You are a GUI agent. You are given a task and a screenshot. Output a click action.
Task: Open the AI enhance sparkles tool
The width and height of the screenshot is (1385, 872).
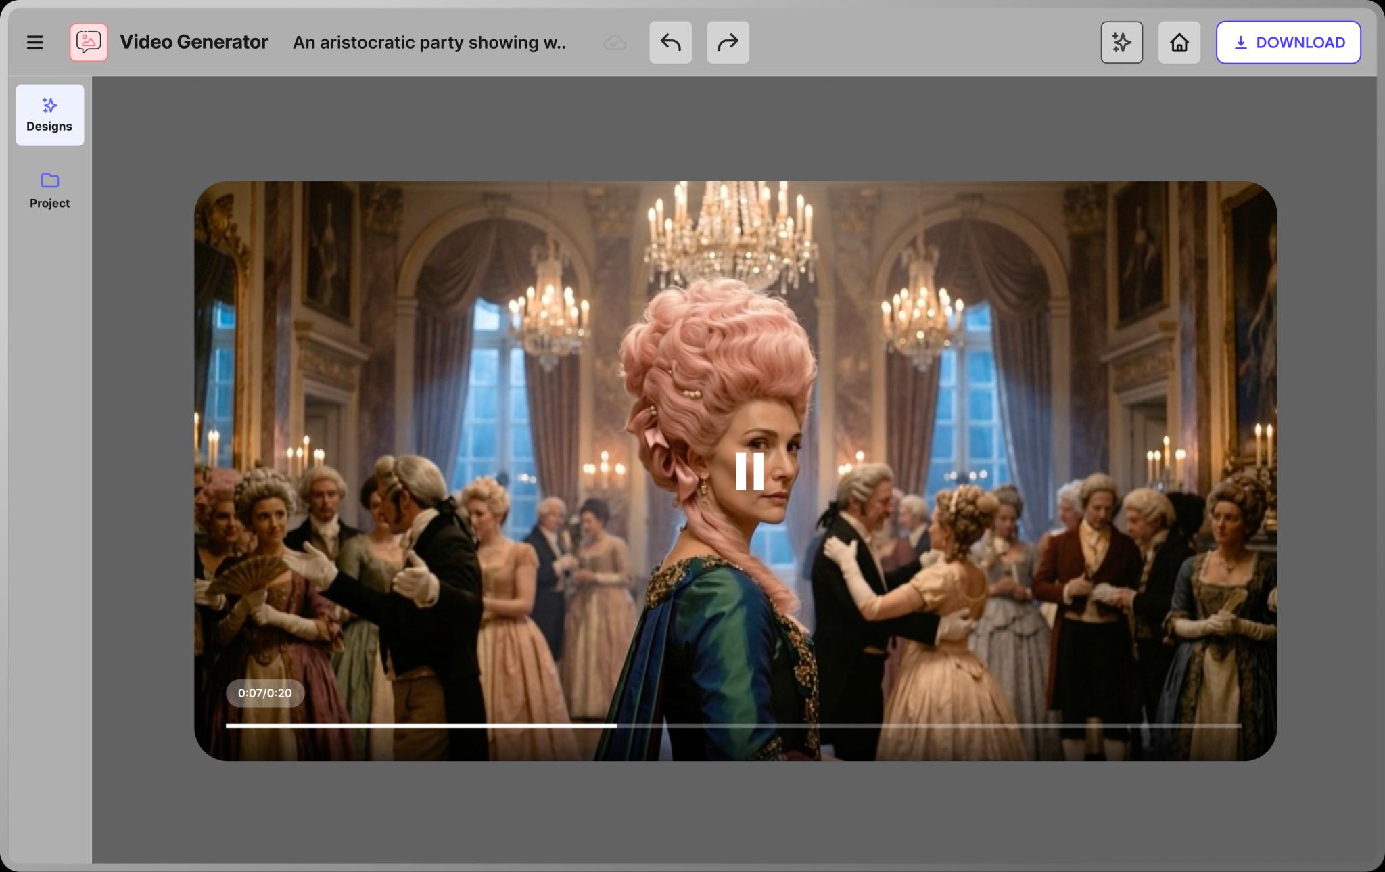1121,42
